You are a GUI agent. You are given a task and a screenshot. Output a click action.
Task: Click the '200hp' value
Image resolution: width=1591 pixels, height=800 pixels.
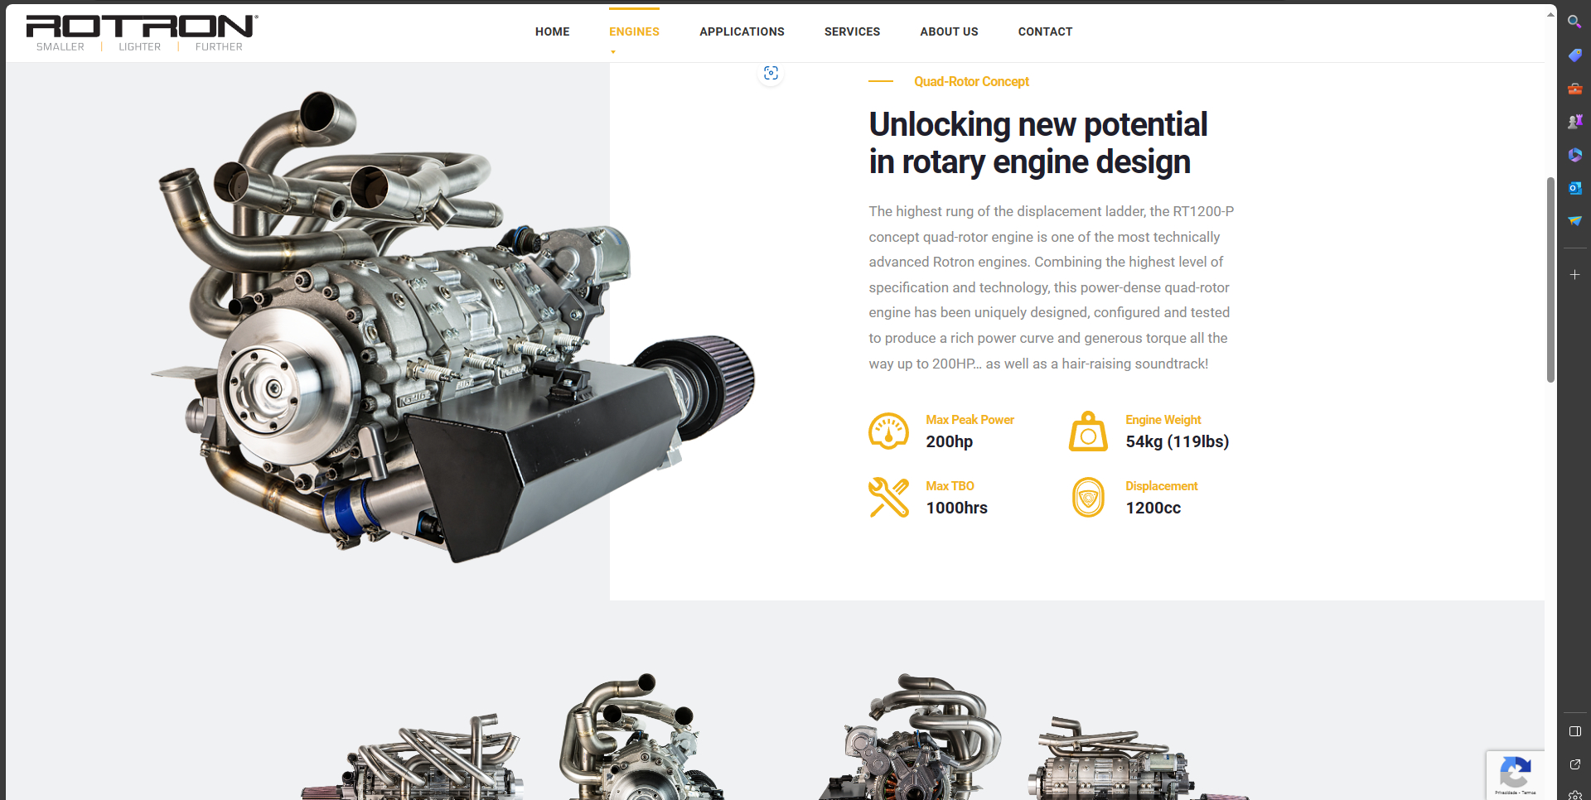[950, 441]
